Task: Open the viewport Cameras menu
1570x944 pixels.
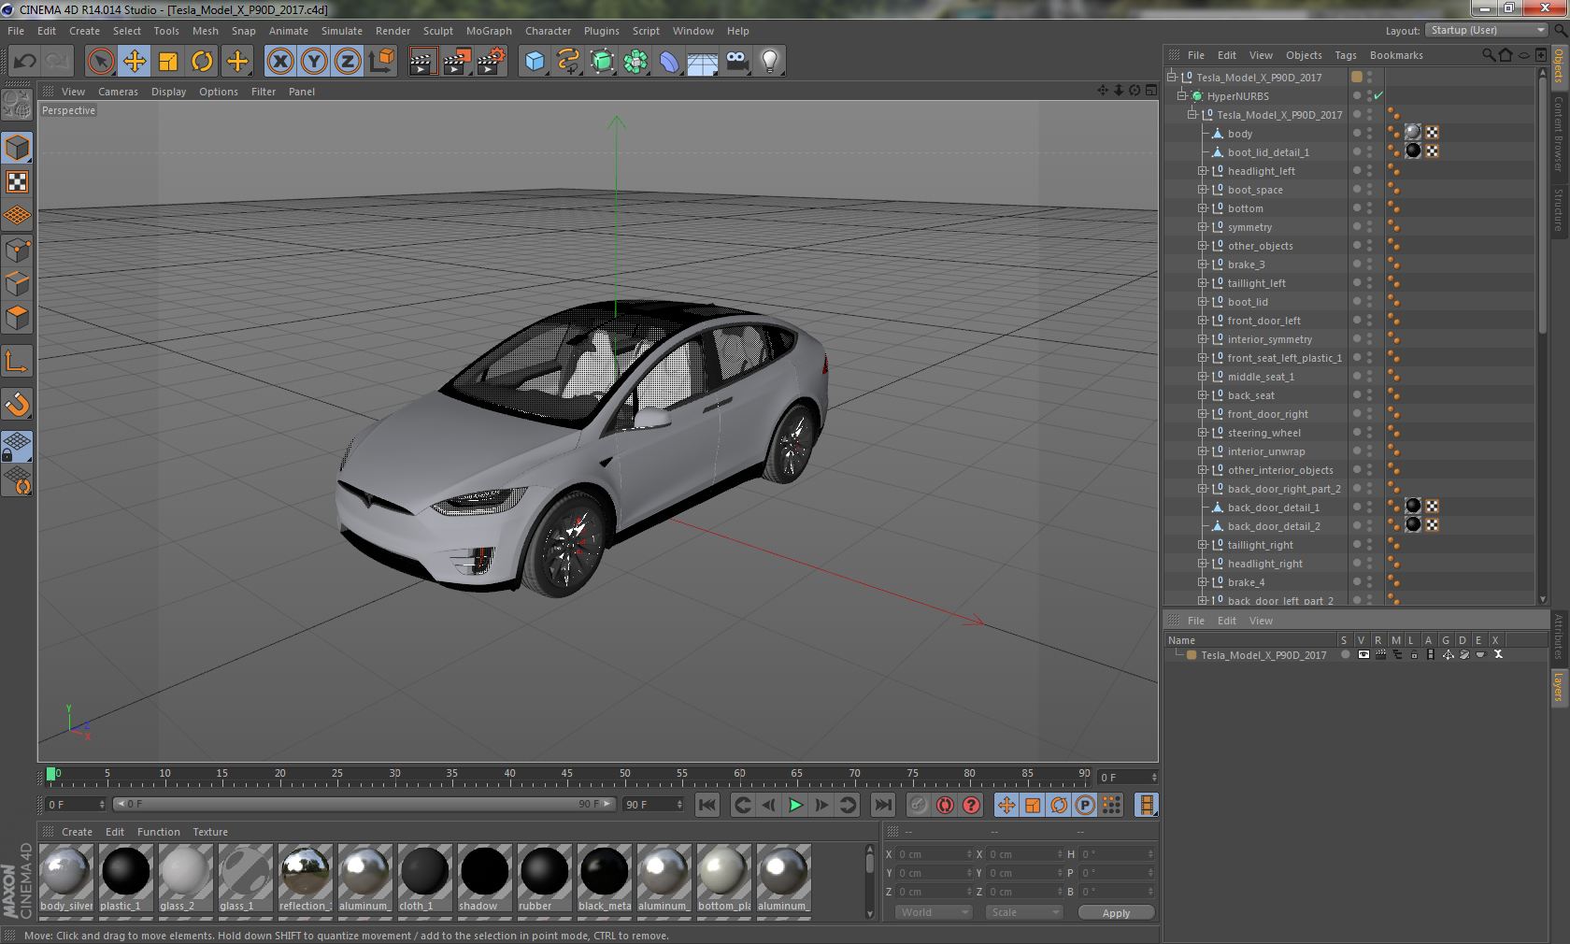Action: tap(118, 92)
